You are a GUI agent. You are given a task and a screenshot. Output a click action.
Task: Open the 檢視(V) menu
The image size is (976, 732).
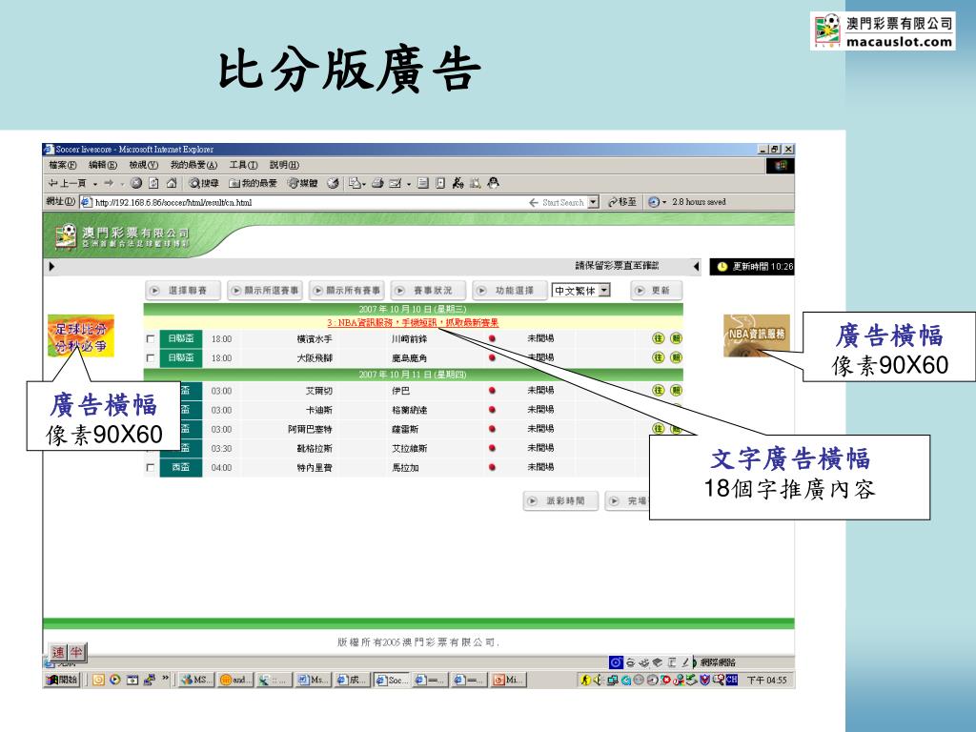click(143, 165)
